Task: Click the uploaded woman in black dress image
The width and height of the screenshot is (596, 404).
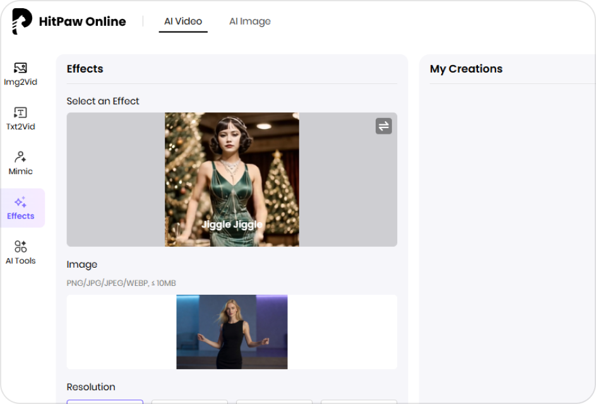Action: click(232, 331)
